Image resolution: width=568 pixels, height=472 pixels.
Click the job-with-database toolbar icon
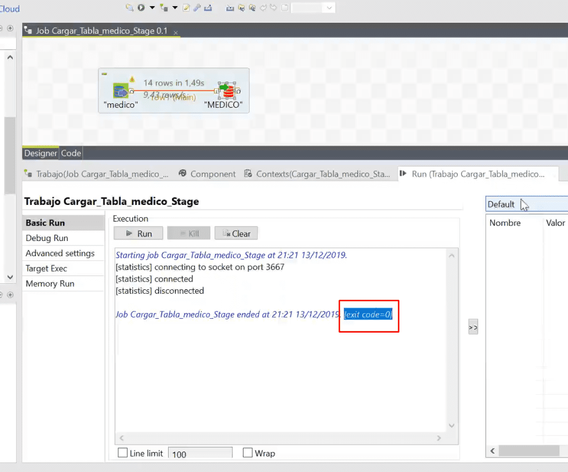tap(164, 8)
